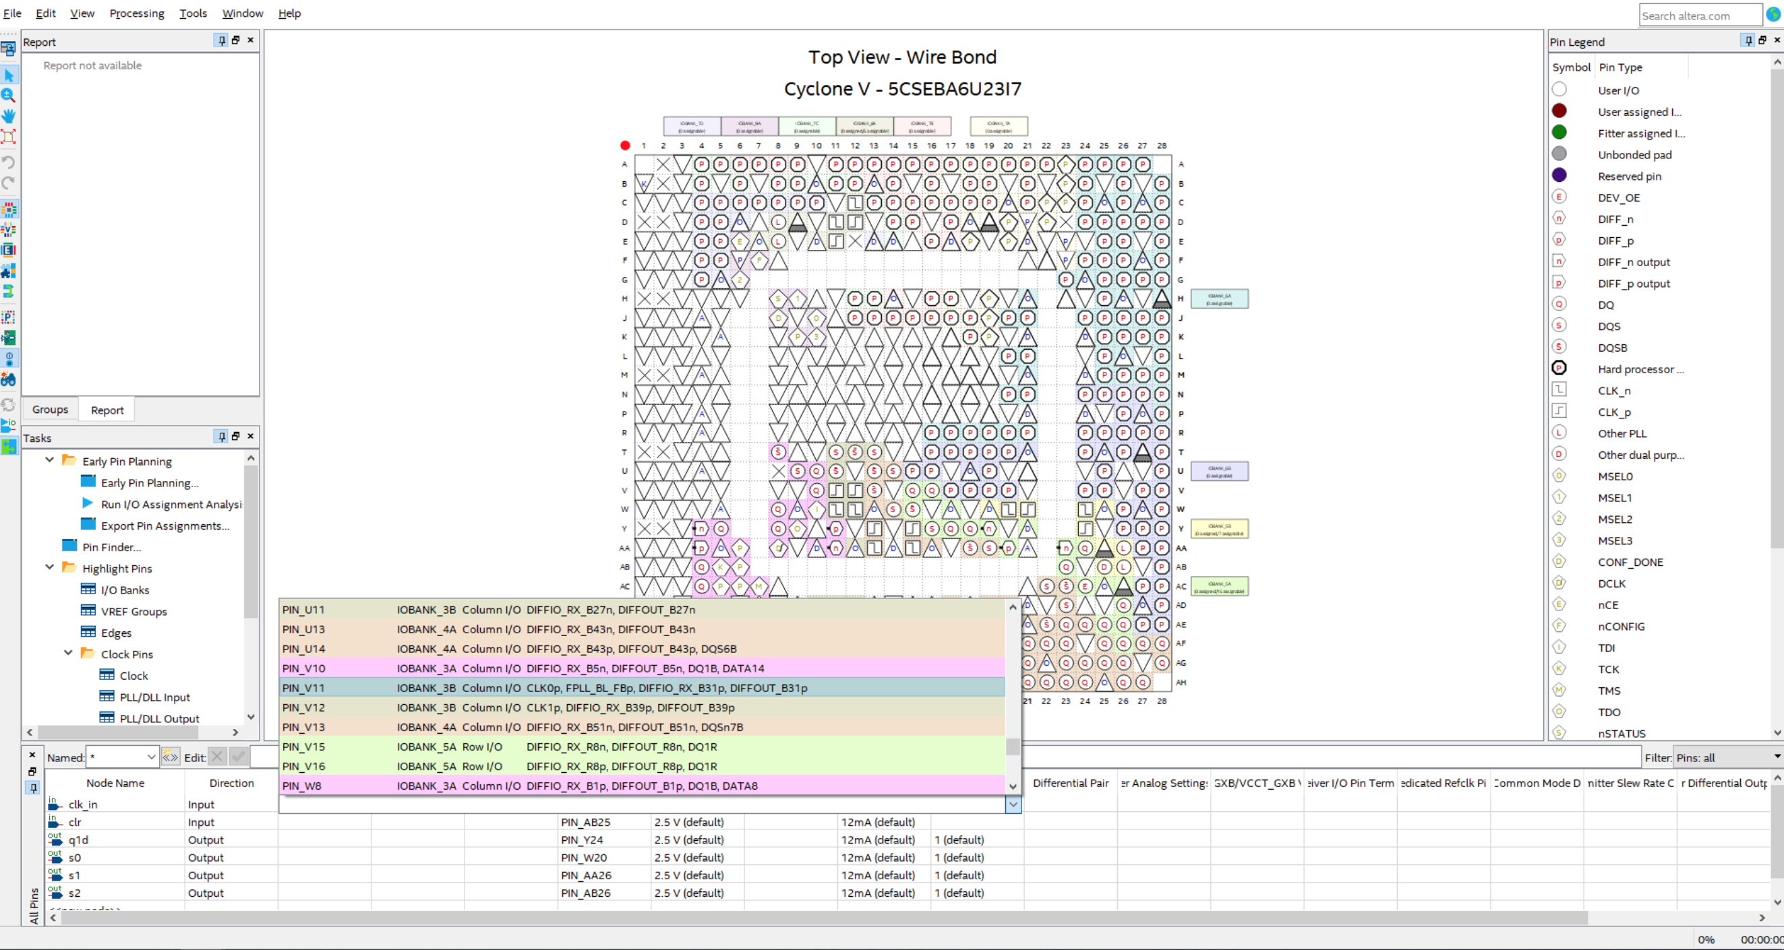This screenshot has width=1784, height=950.
Task: Open the Named filter dropdown
Action: tap(151, 757)
